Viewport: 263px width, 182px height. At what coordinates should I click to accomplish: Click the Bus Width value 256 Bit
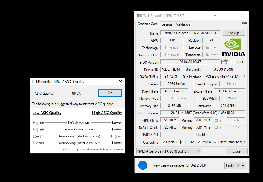(x=232, y=98)
